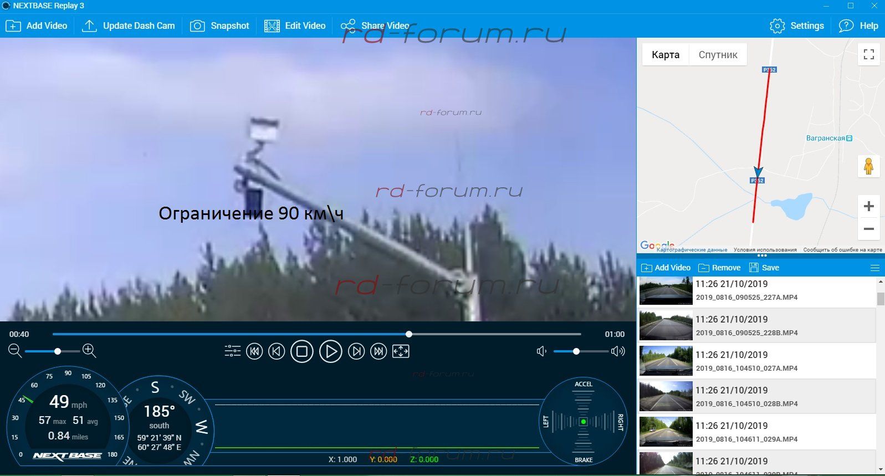This screenshot has width=885, height=476.
Task: Select video 2019_0816_104510_027A.MP4 in playlist
Action: pyautogui.click(x=756, y=361)
